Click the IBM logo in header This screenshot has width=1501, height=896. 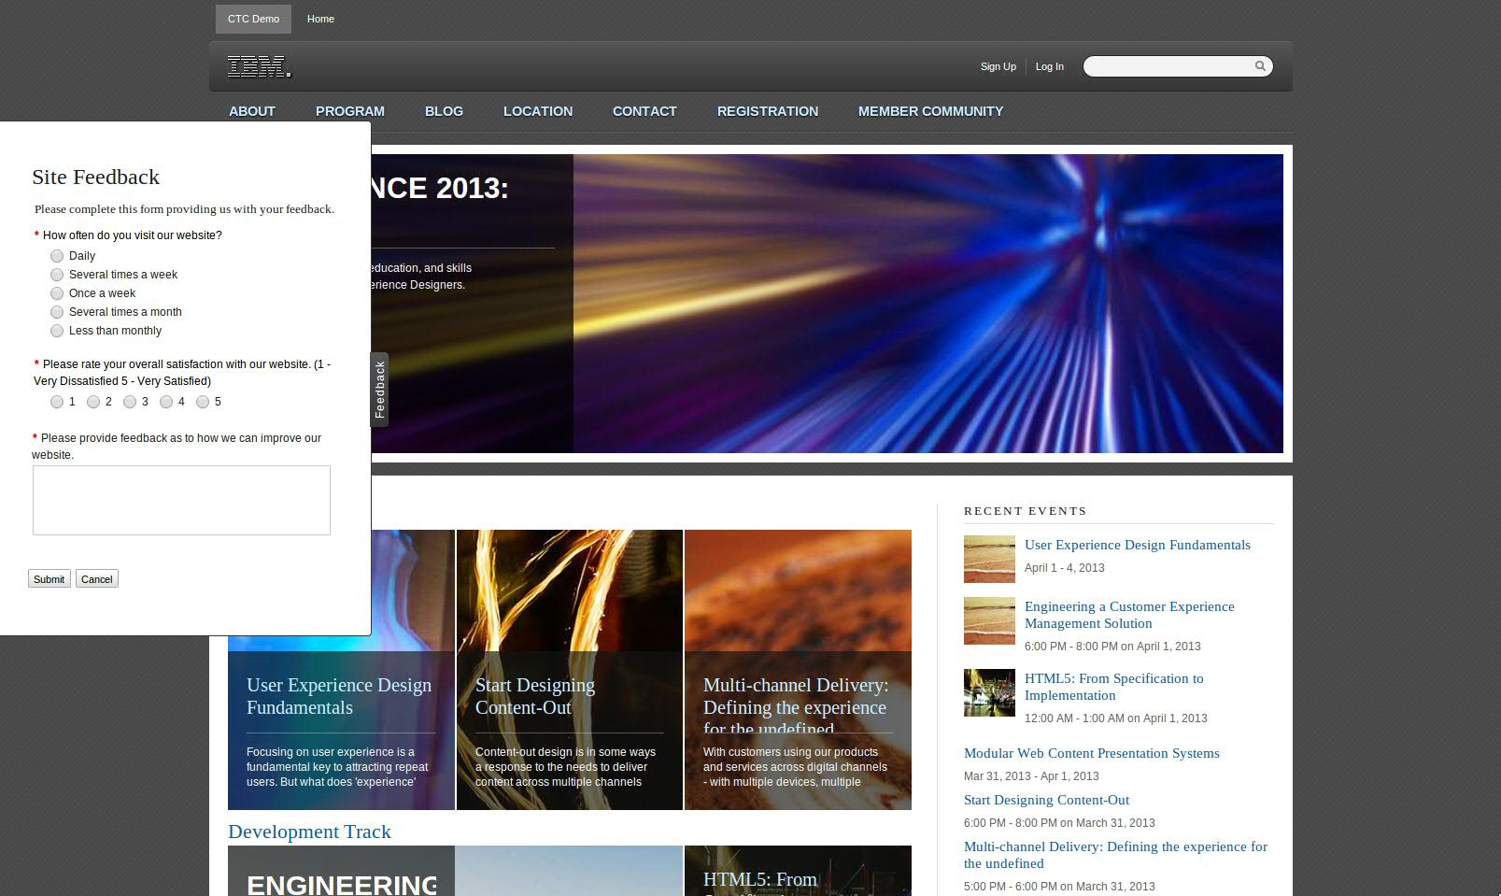(x=259, y=66)
